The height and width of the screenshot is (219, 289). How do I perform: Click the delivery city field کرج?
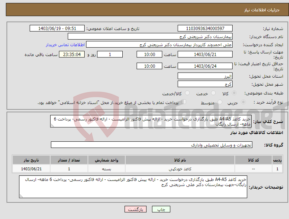(x=205, y=84)
